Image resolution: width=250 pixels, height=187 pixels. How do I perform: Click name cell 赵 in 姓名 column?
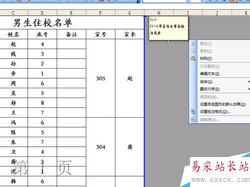click(x=13, y=44)
